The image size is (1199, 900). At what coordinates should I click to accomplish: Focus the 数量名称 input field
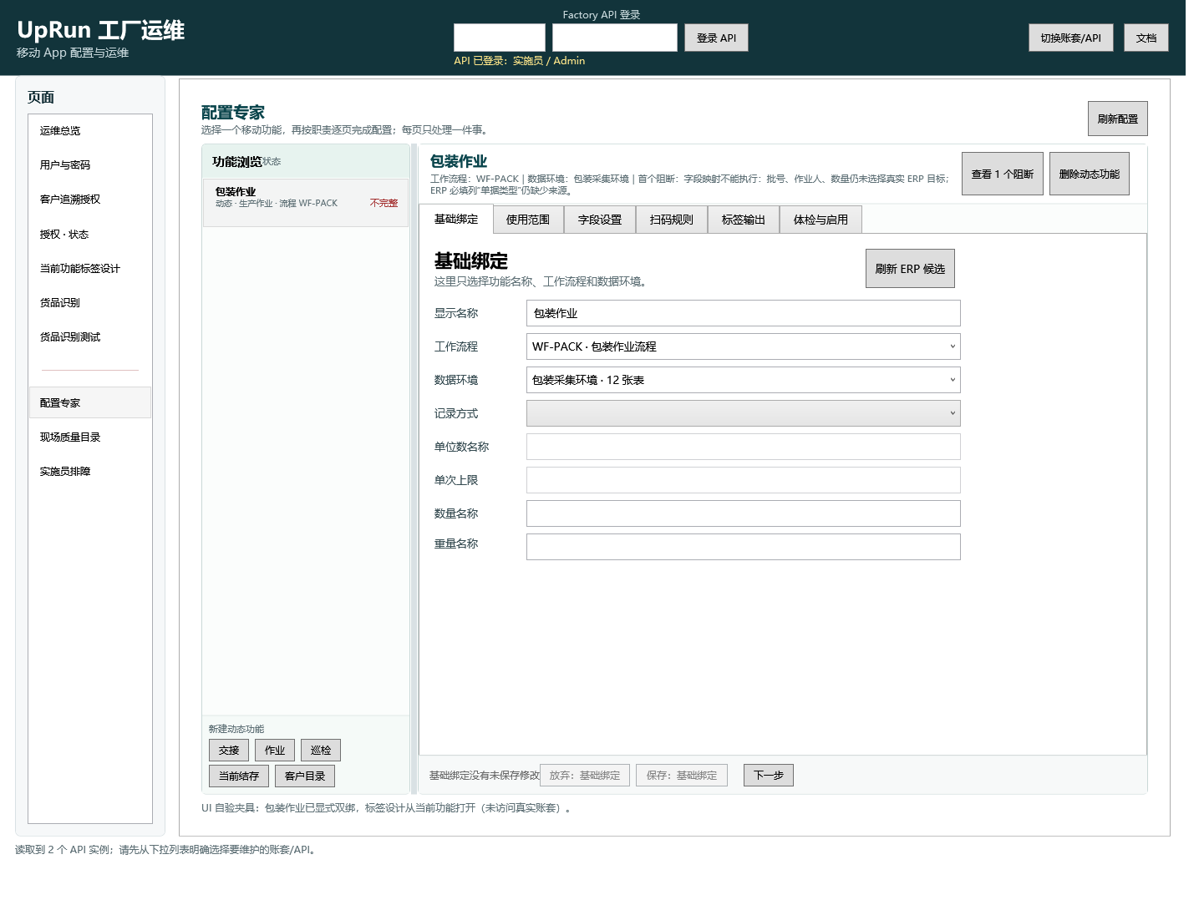(744, 513)
